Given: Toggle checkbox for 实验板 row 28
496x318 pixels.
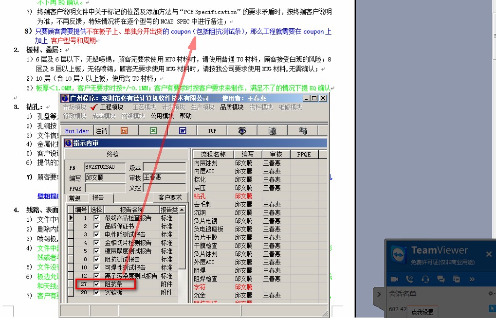Looking at the screenshot, I should [x=96, y=292].
